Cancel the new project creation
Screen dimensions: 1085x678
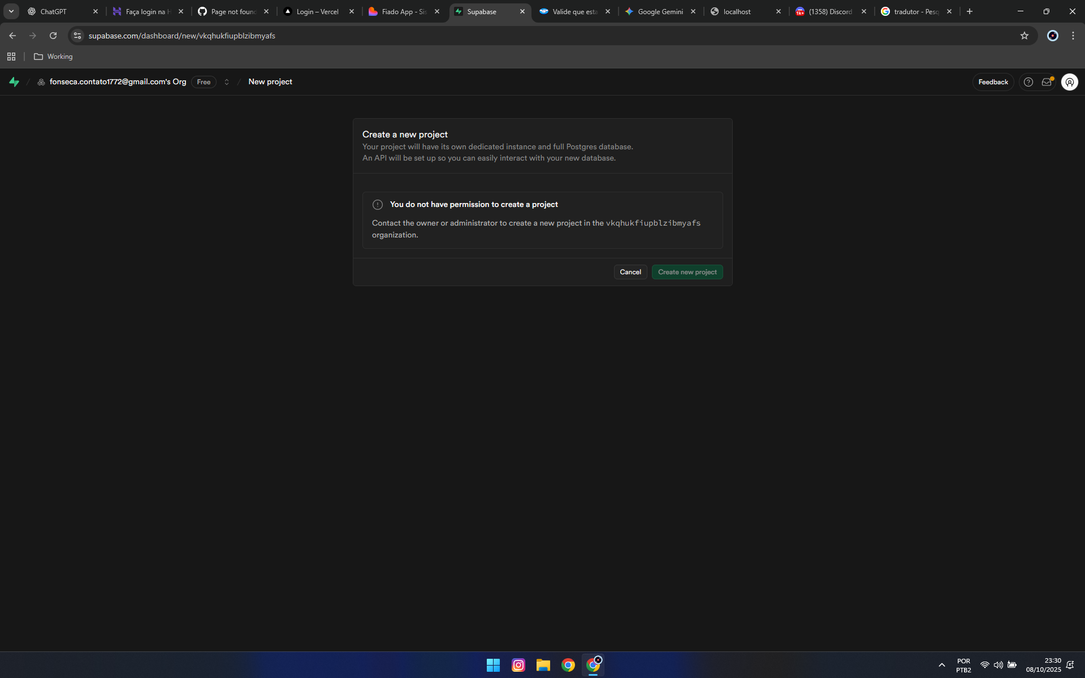[x=630, y=272]
